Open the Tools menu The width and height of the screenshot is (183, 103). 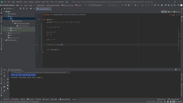52,2
